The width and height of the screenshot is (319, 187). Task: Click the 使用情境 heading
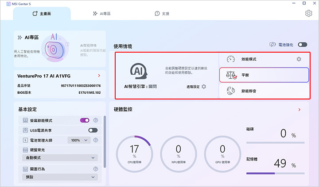[x=123, y=46]
